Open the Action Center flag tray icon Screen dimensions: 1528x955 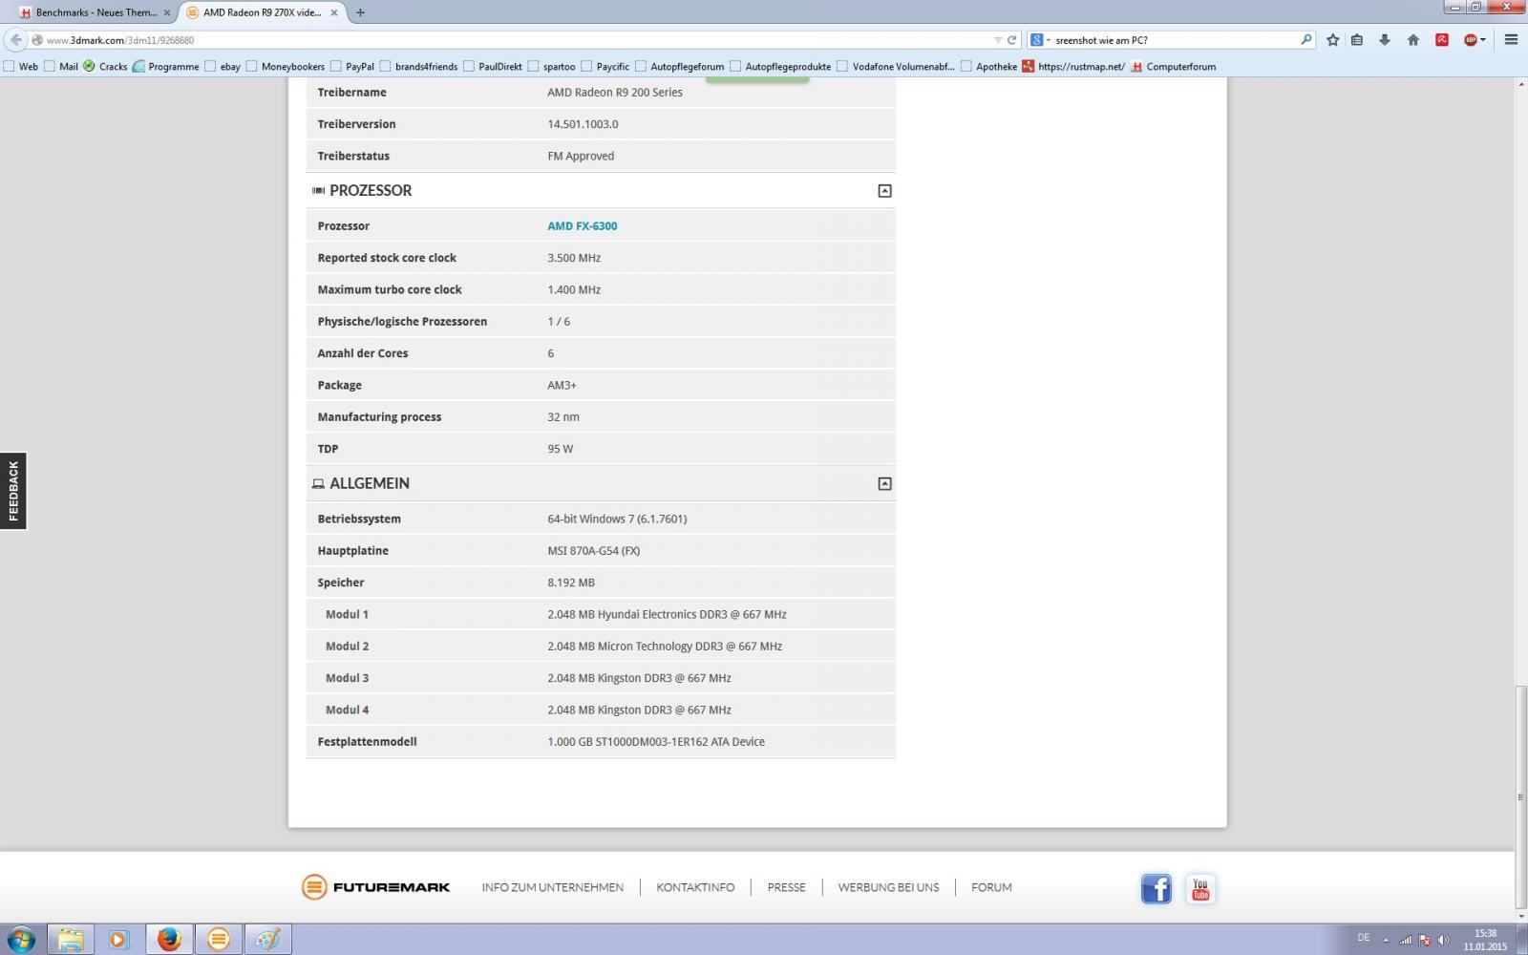[x=1425, y=940]
